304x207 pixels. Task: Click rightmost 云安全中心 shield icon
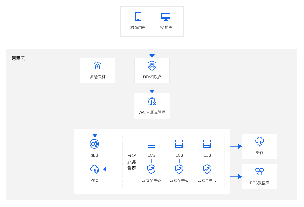[207, 169]
